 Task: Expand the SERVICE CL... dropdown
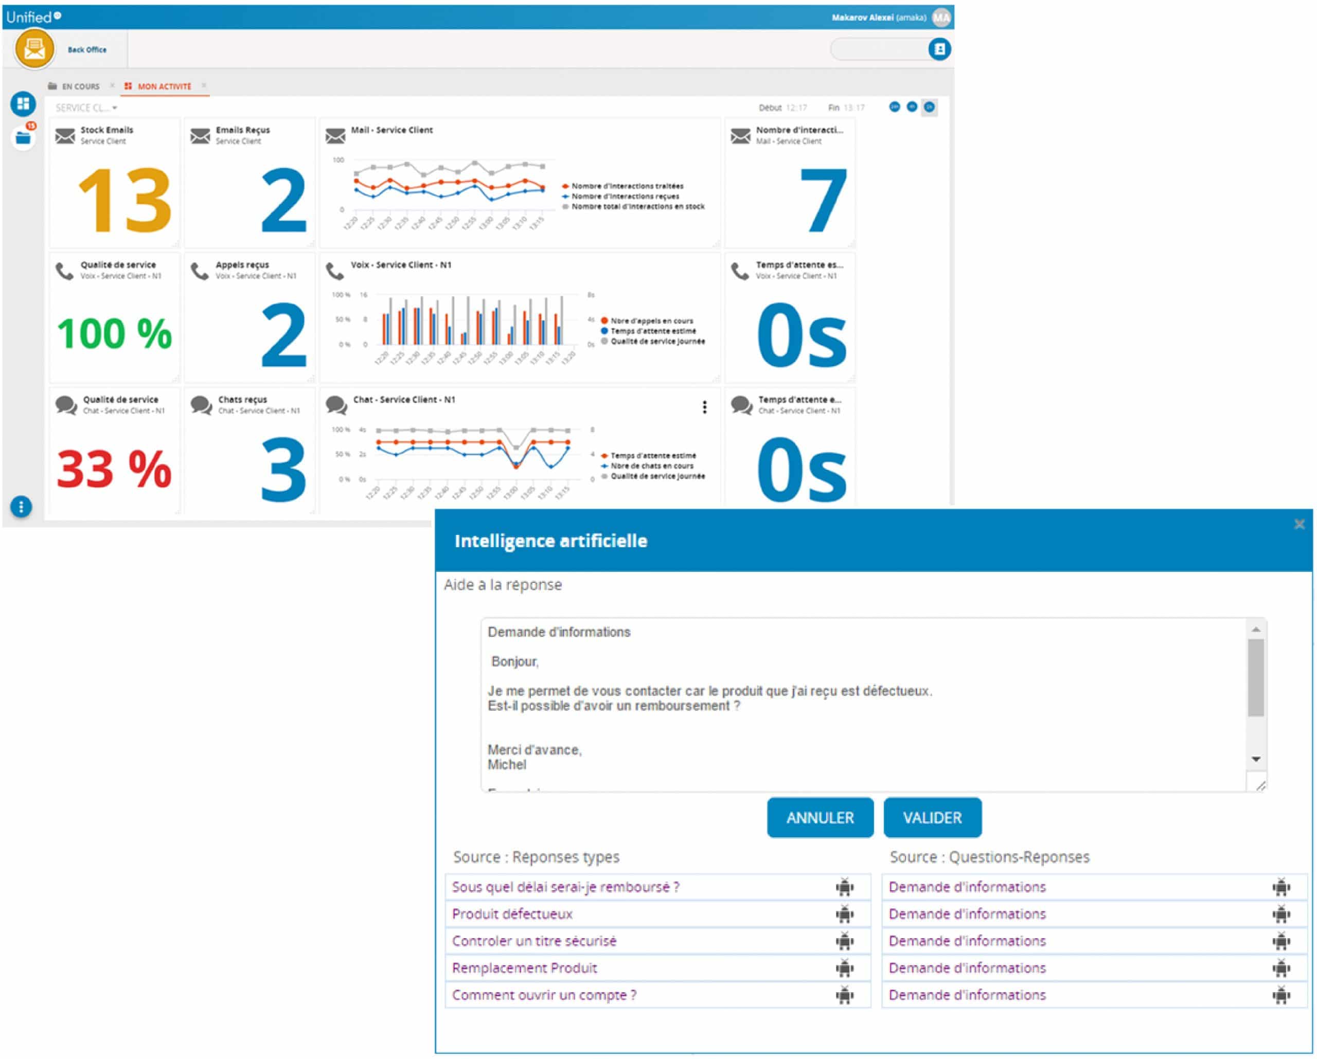pos(86,108)
